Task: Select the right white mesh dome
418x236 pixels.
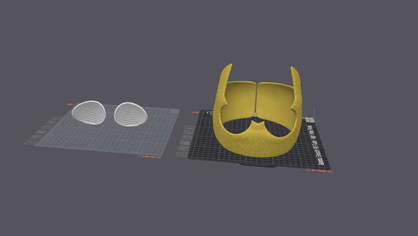Action: click(x=131, y=114)
